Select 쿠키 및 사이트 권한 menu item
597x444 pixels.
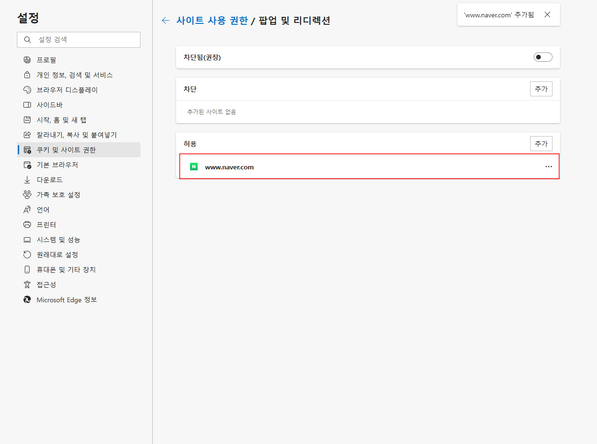79,150
